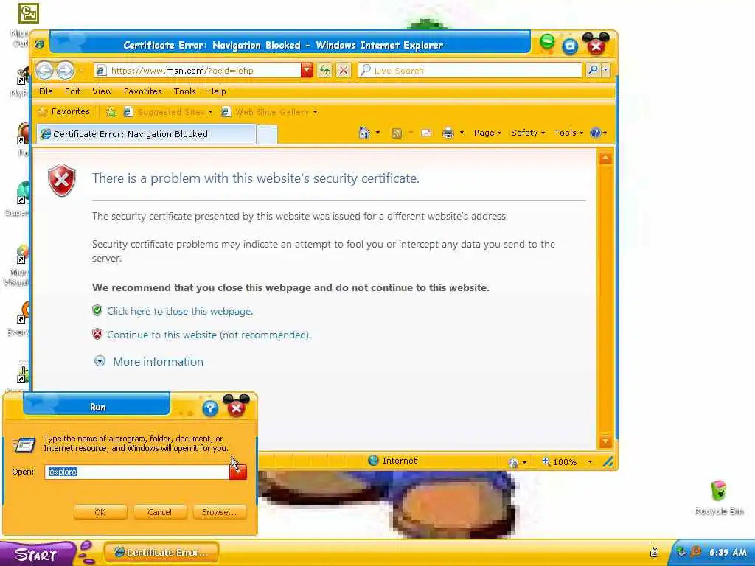The width and height of the screenshot is (755, 566).
Task: Click Certificate Error taskbar button
Action: click(161, 553)
